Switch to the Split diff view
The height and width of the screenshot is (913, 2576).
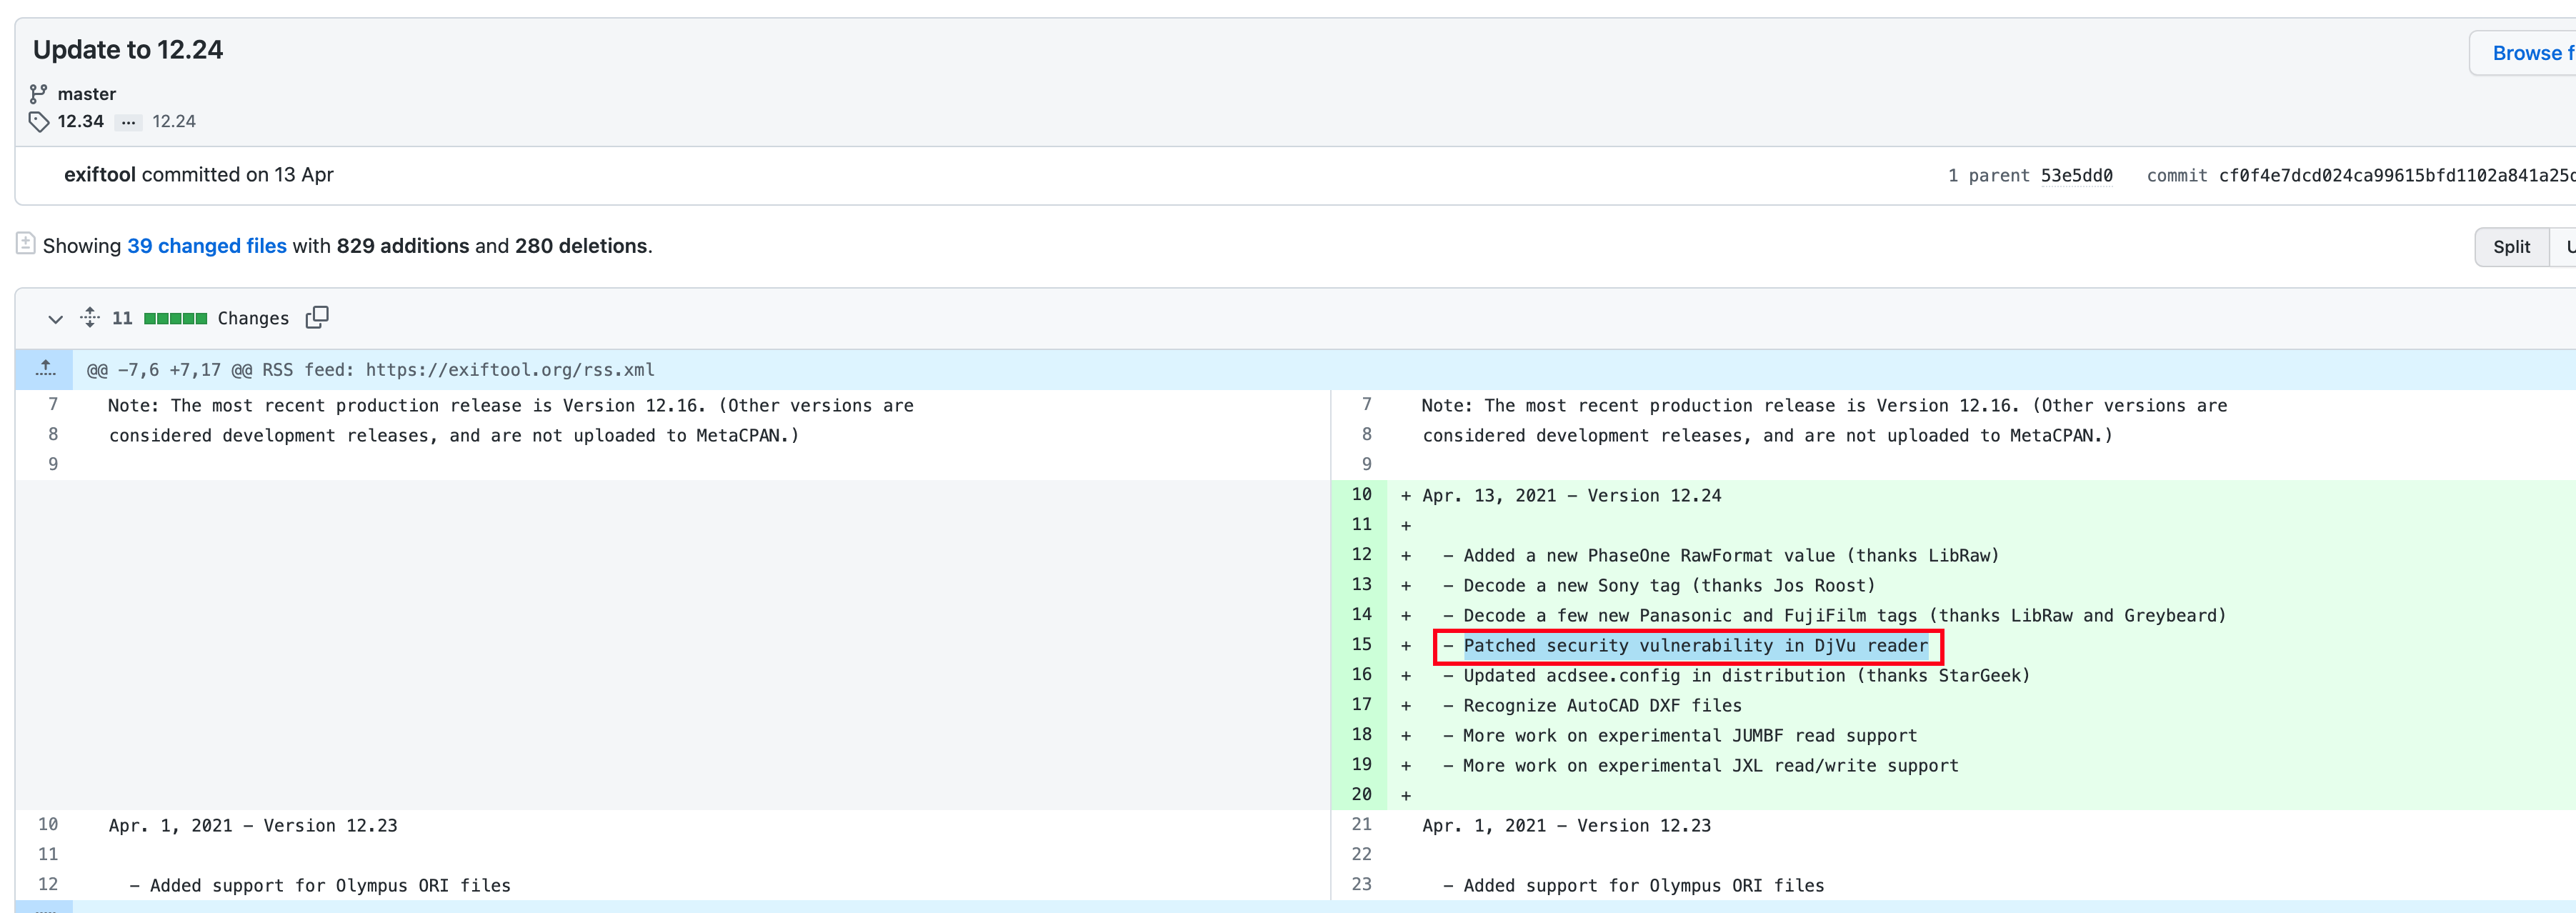pos(2510,247)
